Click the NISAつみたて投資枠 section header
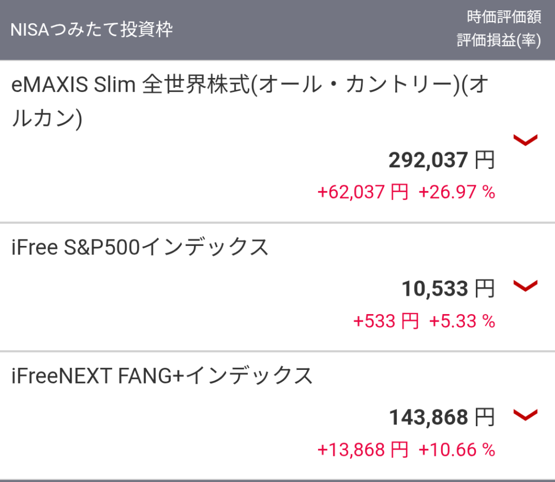Screen dimensions: 555x482 point(92,30)
